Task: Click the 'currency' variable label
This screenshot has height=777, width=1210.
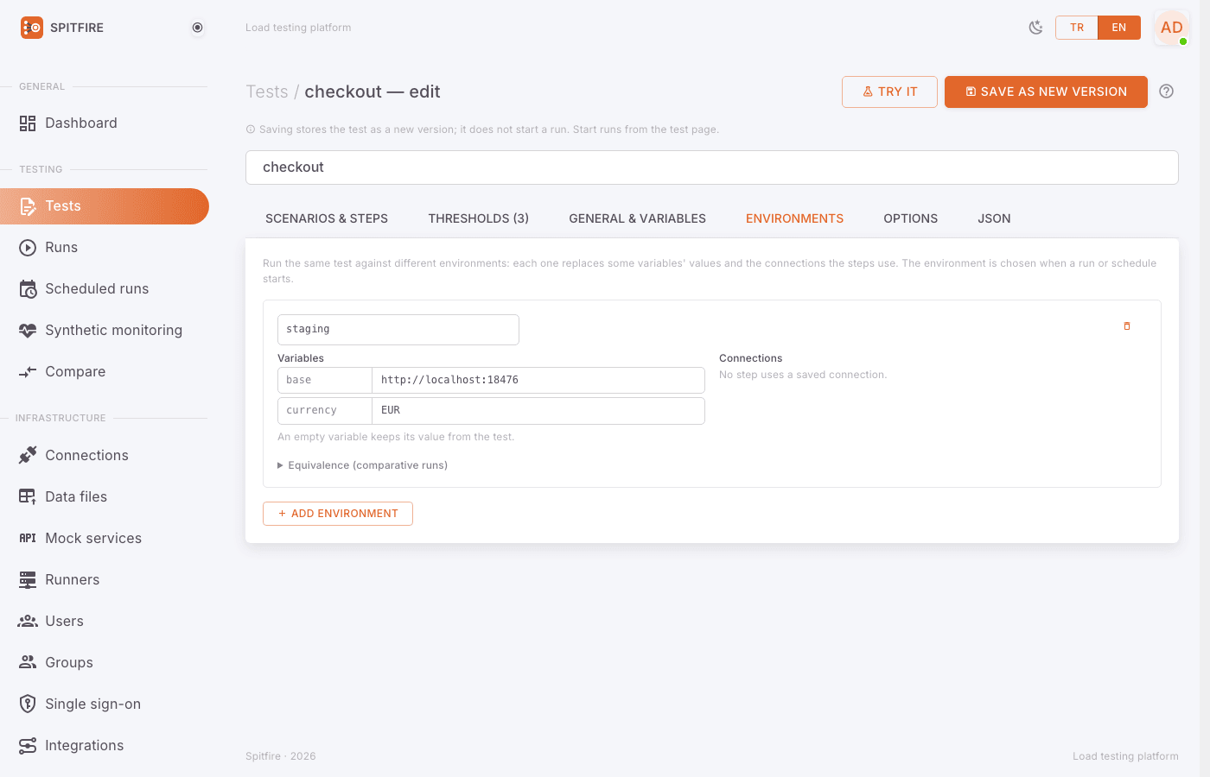Action: 325,411
